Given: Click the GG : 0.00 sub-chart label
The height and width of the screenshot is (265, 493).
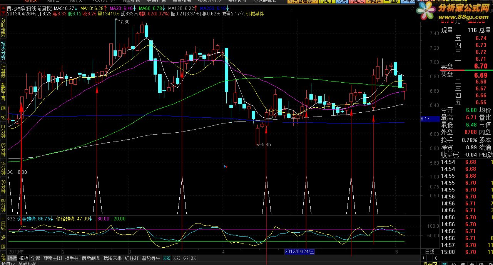Looking at the screenshot, I should point(17,172).
